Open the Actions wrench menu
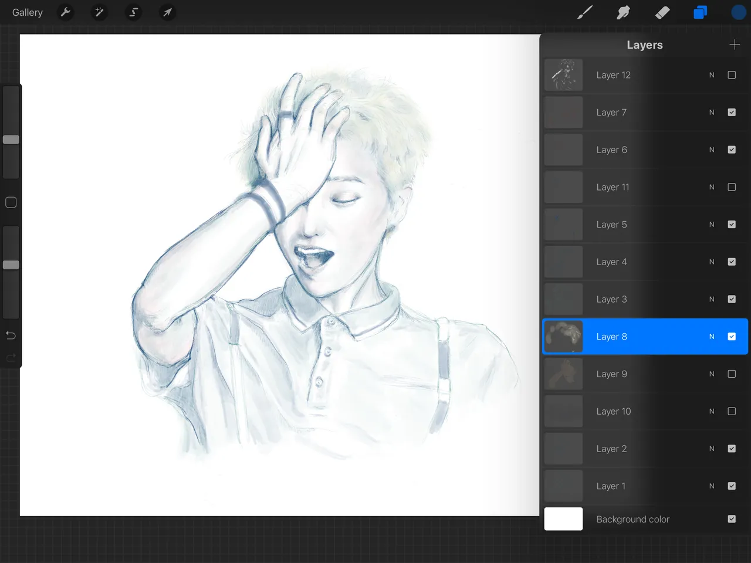Image resolution: width=751 pixels, height=563 pixels. [x=66, y=12]
